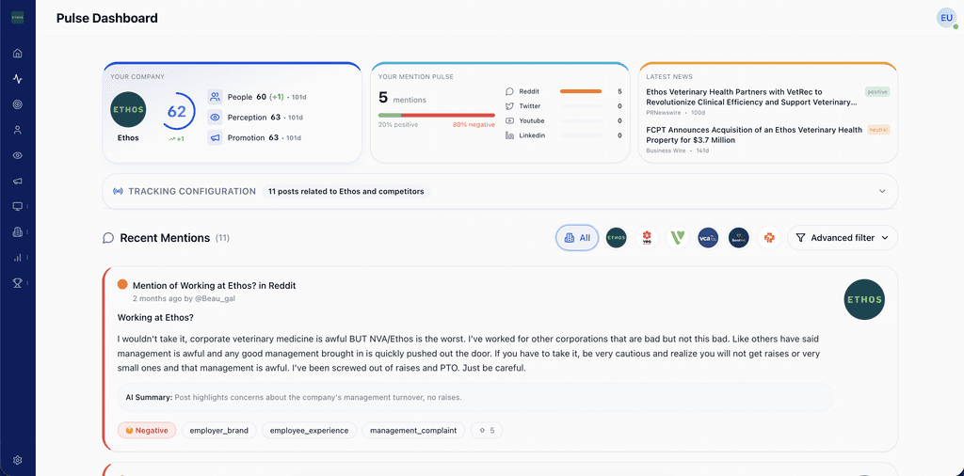Viewport: 964px width, 476px height.
Task: Click the Promotion megaphone icon in company card
Action: click(215, 138)
